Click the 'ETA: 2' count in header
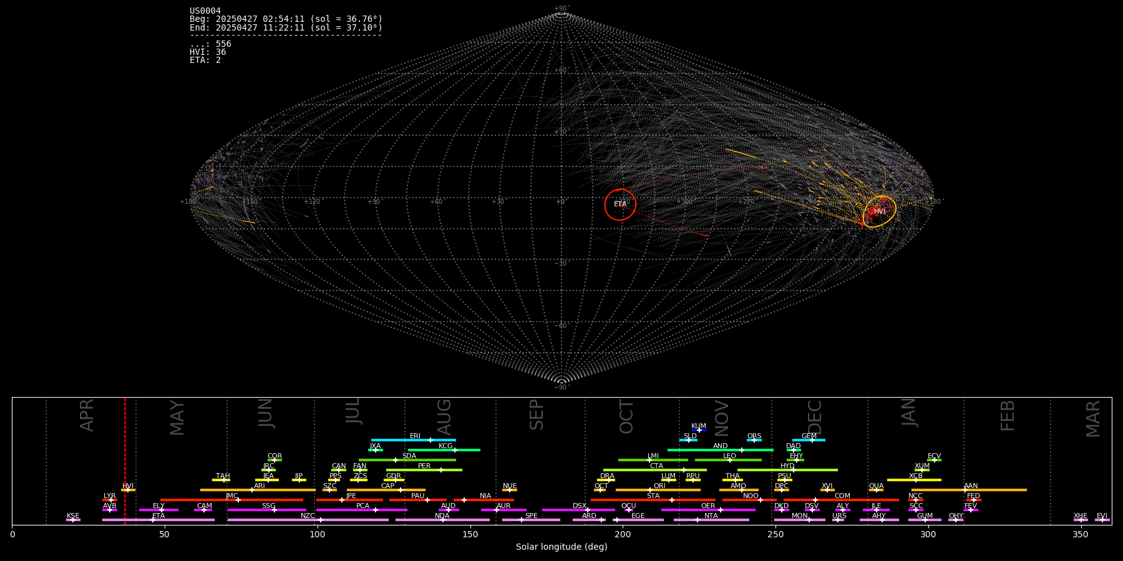Image resolution: width=1123 pixels, height=561 pixels. click(205, 60)
